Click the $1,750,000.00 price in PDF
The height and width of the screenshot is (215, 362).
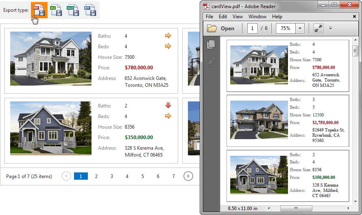pyautogui.click(x=325, y=123)
